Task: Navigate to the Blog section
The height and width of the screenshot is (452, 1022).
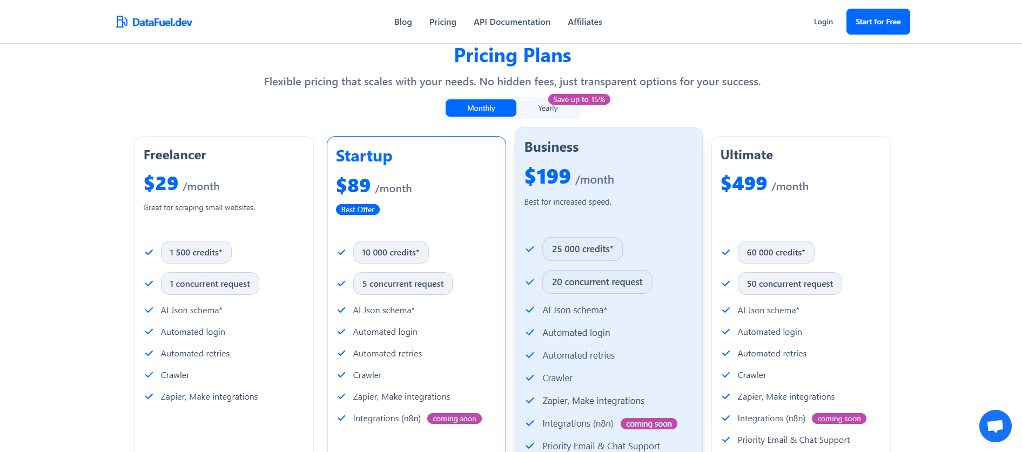Action: 403,22
